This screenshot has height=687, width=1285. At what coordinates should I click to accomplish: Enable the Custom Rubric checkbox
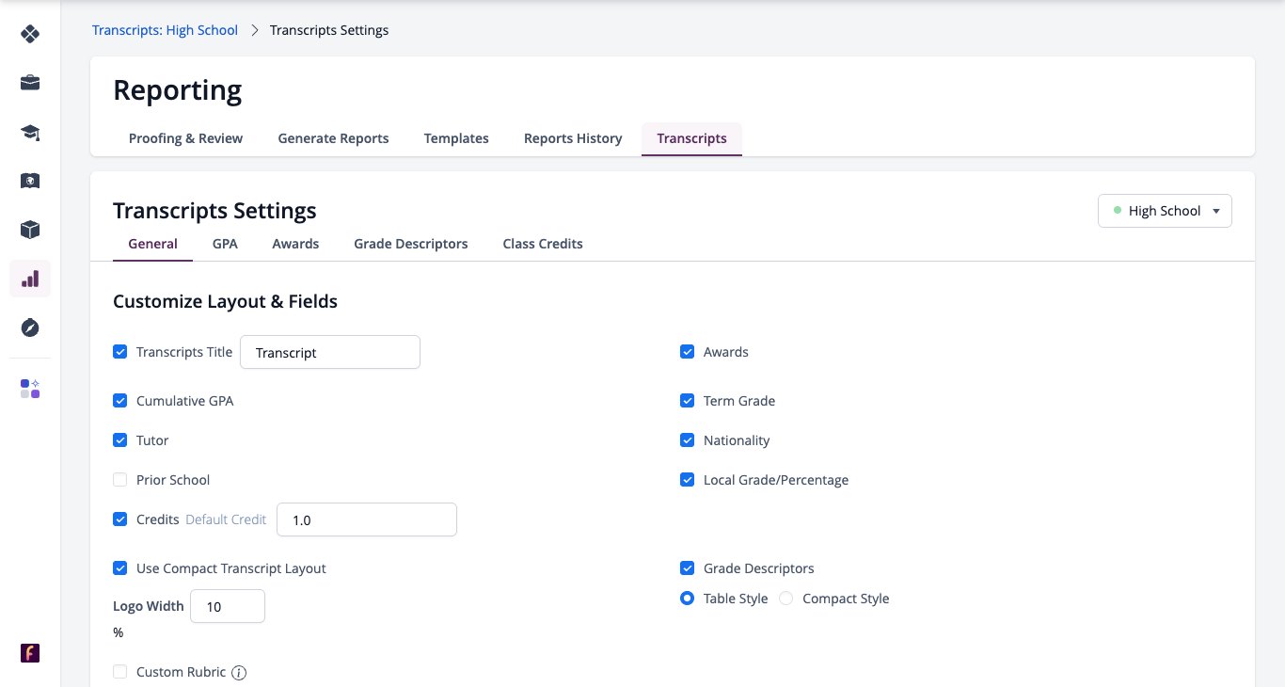tap(119, 672)
